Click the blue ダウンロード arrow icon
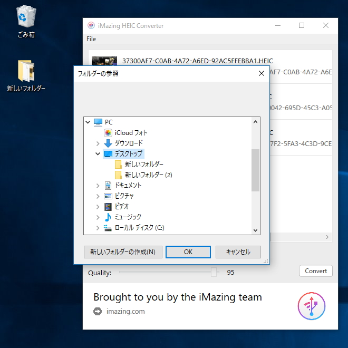This screenshot has height=348, width=348. (108, 143)
